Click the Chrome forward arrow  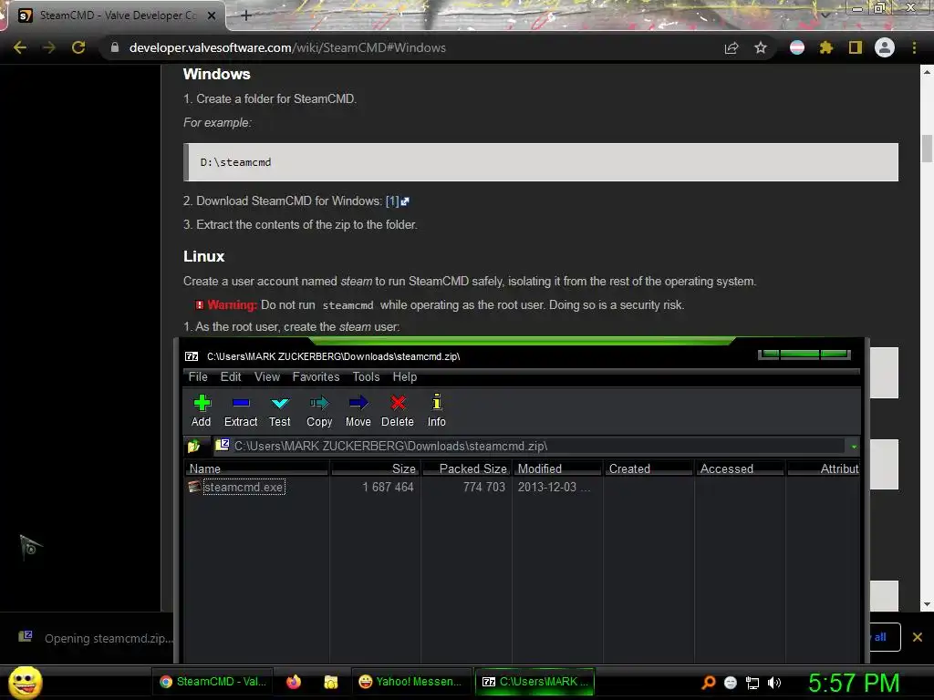[49, 47]
